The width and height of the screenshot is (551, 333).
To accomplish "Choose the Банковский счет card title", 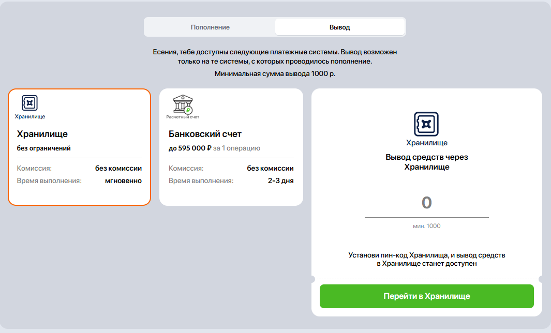I will [x=205, y=134].
